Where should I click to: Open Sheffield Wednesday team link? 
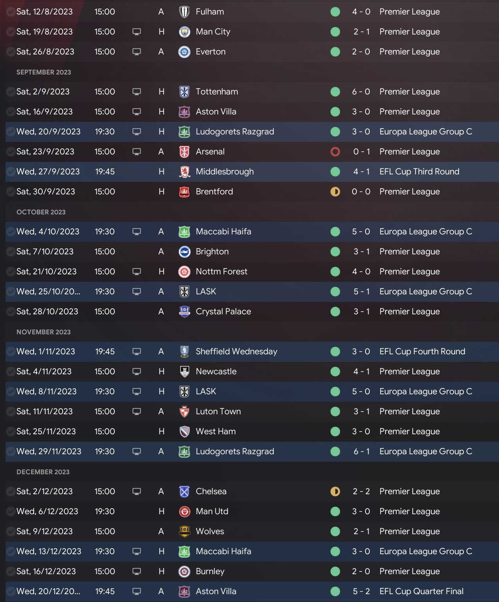click(x=236, y=352)
